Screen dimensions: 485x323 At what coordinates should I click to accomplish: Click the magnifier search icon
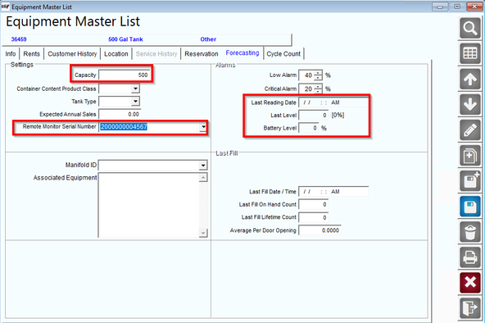pos(470,28)
